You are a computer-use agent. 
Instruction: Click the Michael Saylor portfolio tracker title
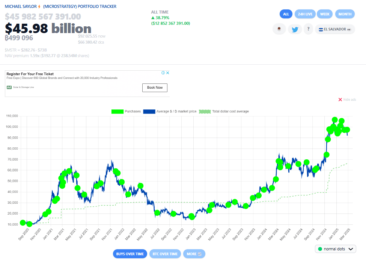(60, 6)
